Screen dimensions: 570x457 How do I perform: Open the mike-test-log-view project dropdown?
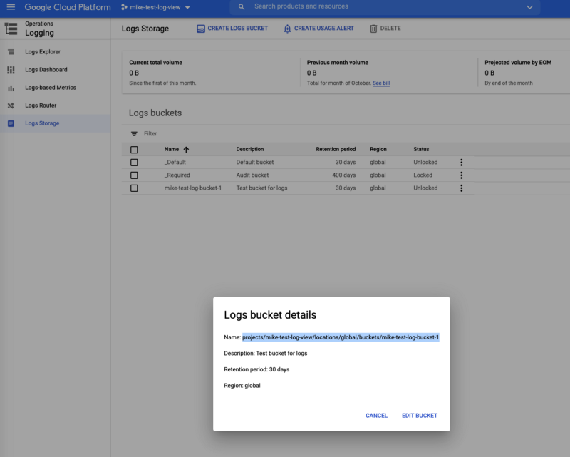(155, 7)
